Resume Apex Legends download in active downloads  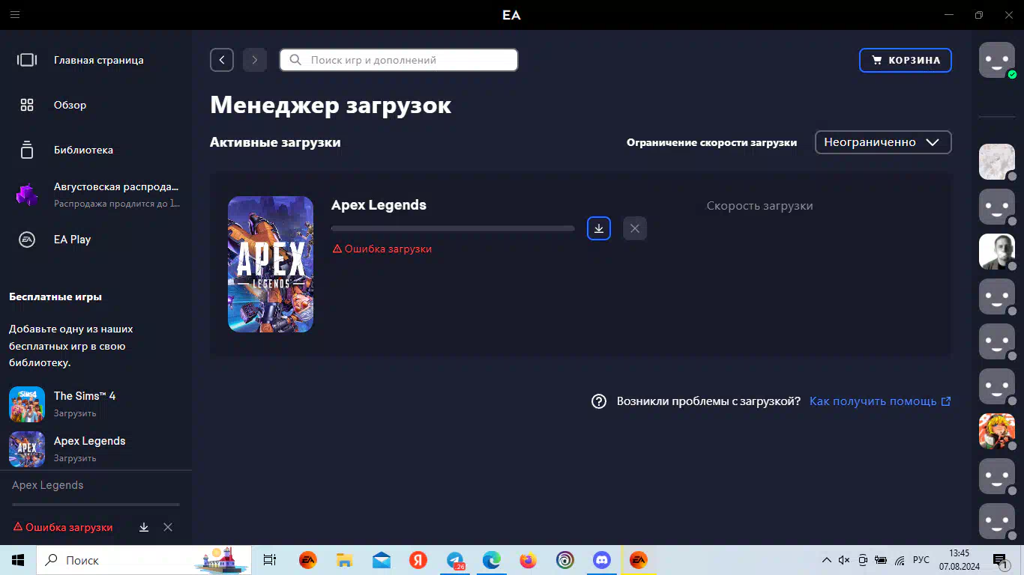tap(598, 228)
